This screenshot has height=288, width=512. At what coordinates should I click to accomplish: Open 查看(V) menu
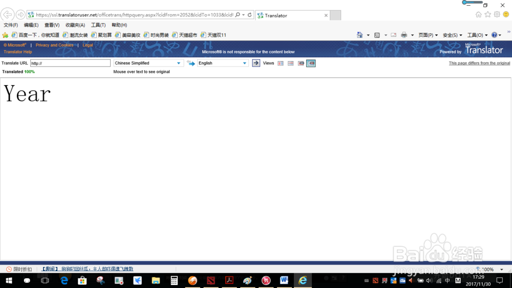[52, 25]
